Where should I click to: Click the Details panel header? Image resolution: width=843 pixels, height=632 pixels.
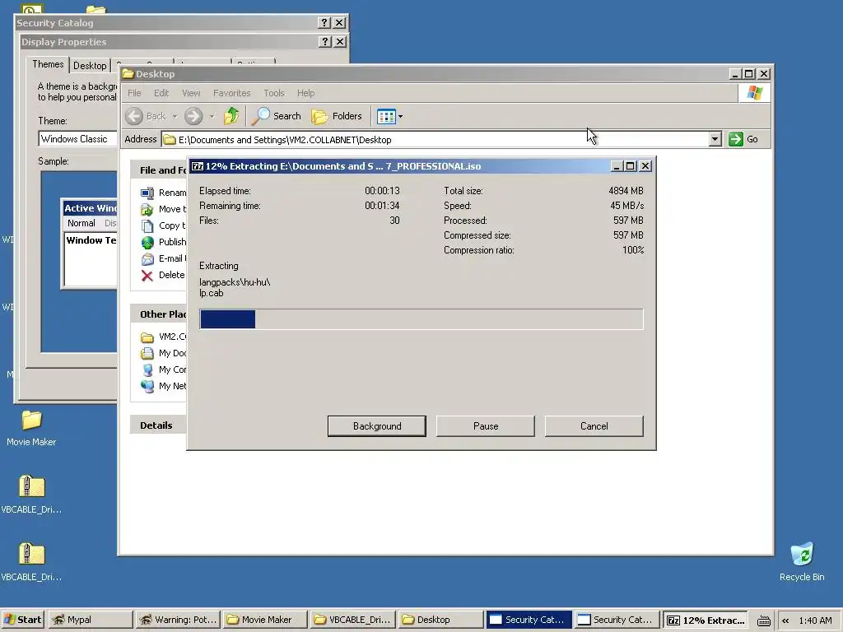tap(159, 425)
